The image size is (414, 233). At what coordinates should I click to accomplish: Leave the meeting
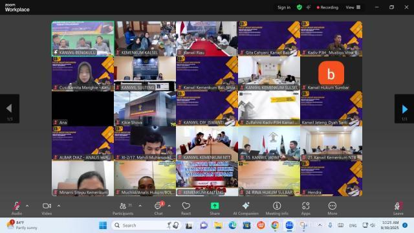click(398, 208)
